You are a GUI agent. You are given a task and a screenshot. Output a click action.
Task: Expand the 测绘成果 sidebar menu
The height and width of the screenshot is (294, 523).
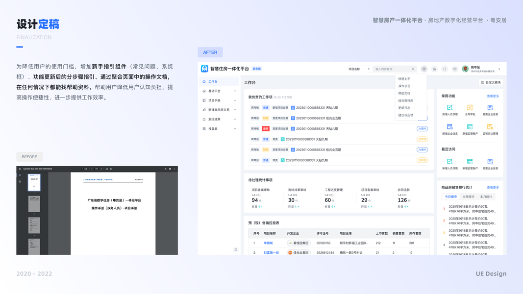(219, 120)
